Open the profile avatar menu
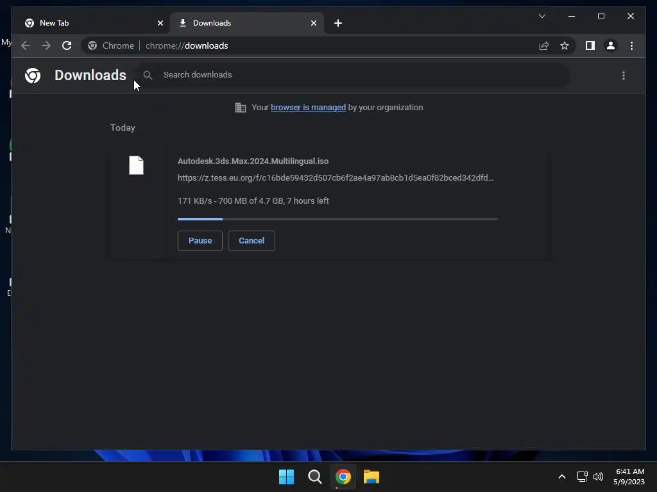The width and height of the screenshot is (657, 492). point(611,45)
